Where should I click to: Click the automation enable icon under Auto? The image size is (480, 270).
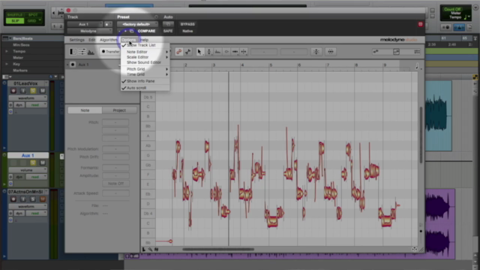click(x=168, y=24)
